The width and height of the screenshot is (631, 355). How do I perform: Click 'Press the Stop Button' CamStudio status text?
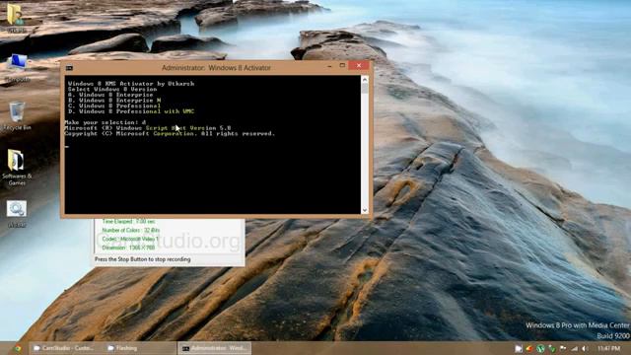142,259
